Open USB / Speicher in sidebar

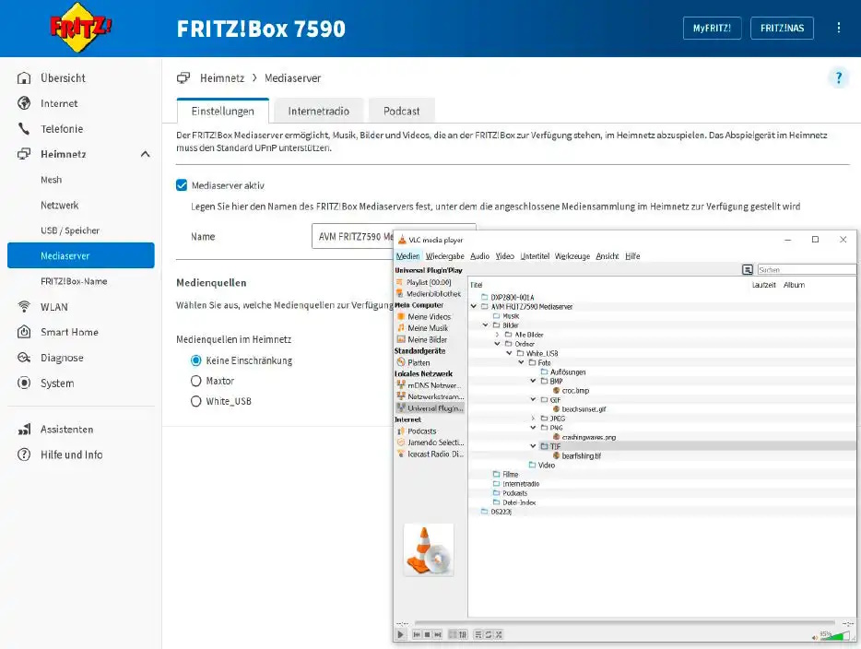pos(70,230)
